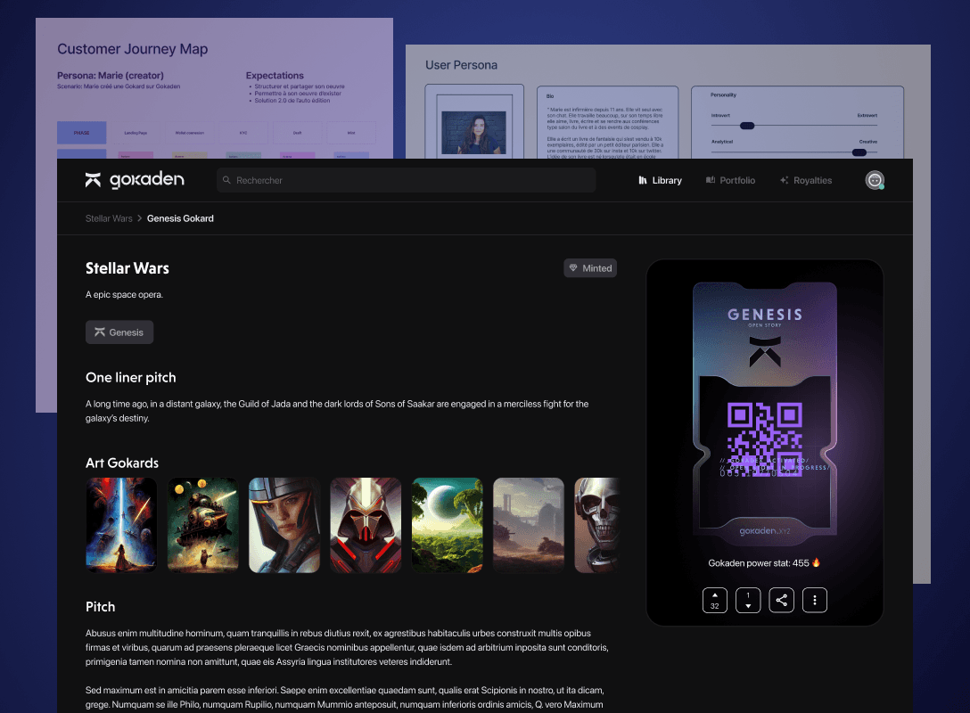970x713 pixels.
Task: Go to Stellar Wars breadcrumb link
Action: pos(109,218)
